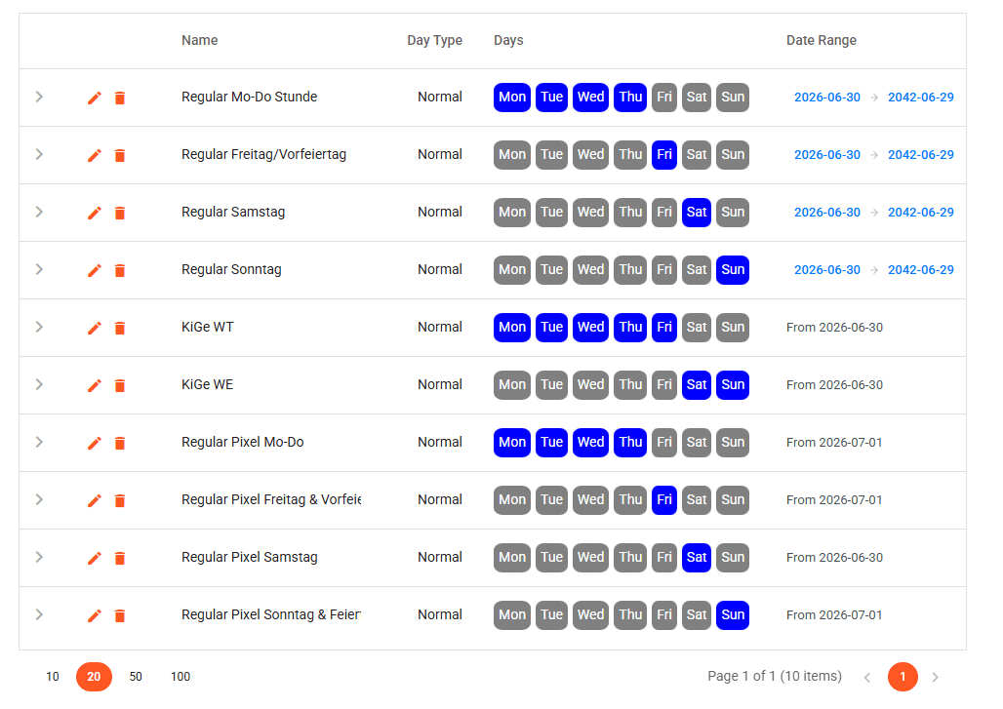Image resolution: width=1003 pixels, height=709 pixels.
Task: Click 'From 2026-07-01' in Regular Pixel Mo-Do row
Action: click(x=834, y=443)
